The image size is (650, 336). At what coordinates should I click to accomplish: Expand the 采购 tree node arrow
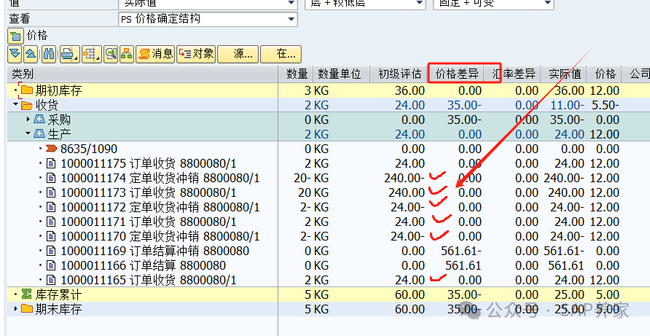28,120
